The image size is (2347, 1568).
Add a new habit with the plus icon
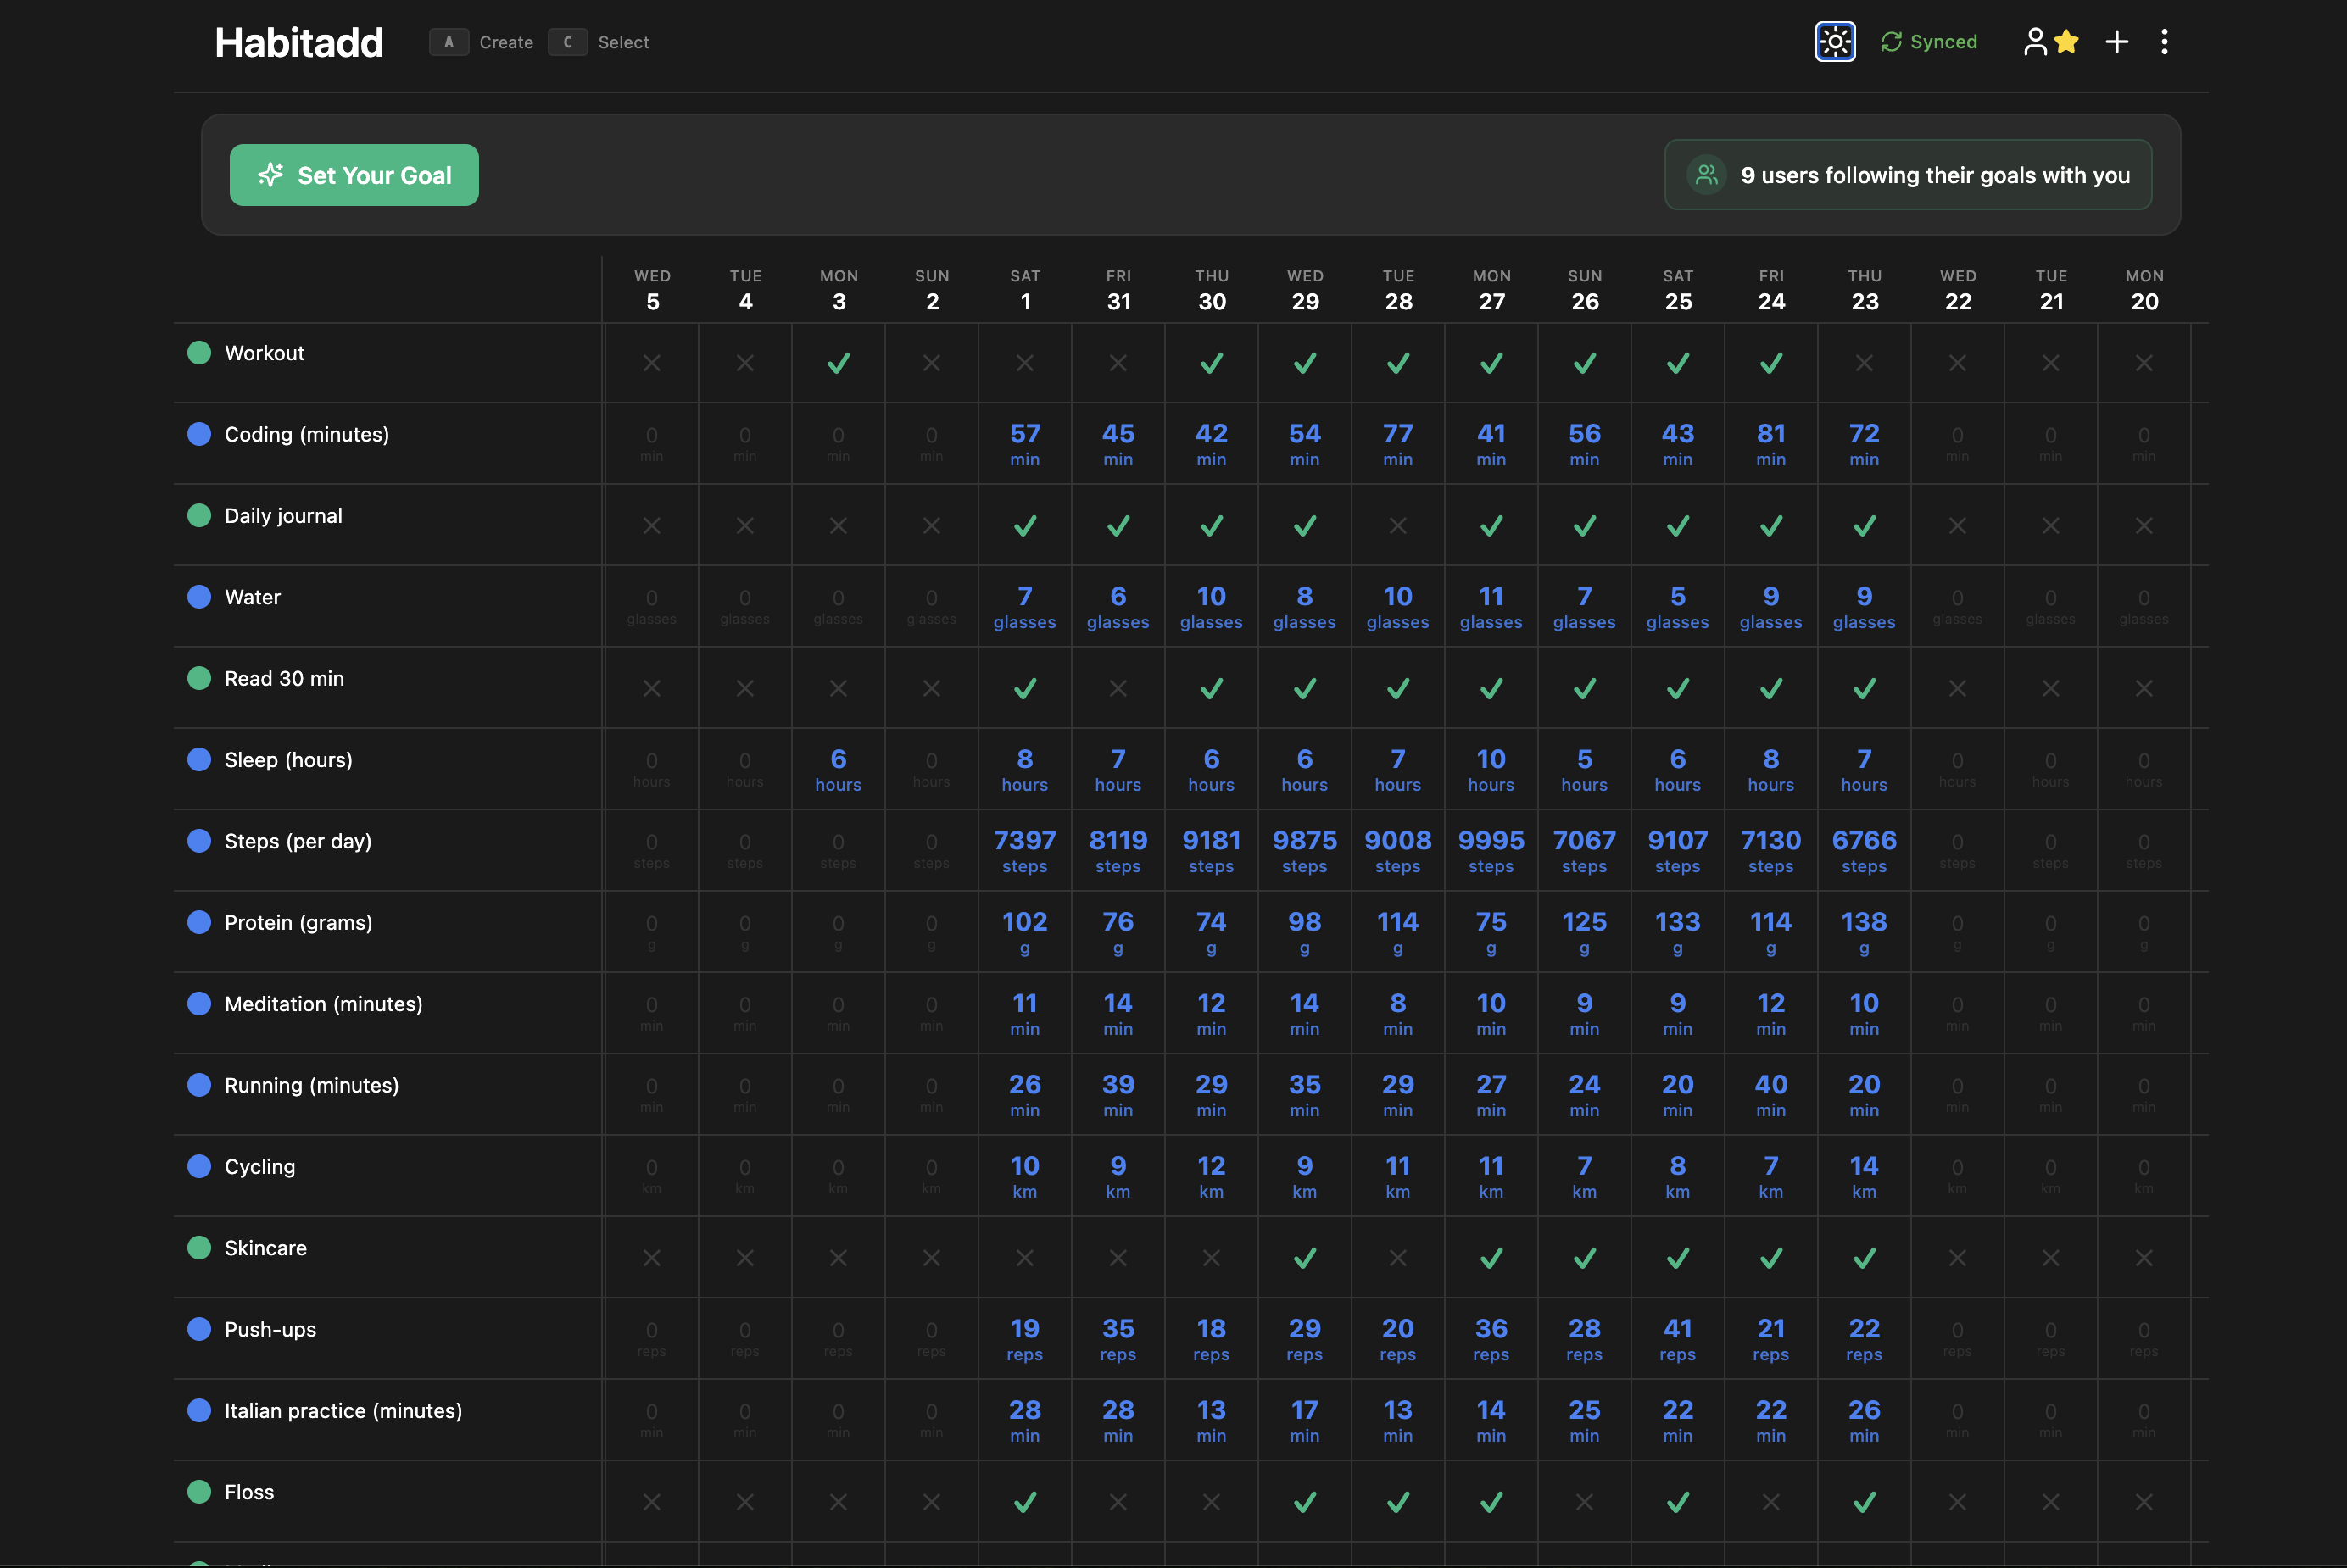pyautogui.click(x=2117, y=42)
